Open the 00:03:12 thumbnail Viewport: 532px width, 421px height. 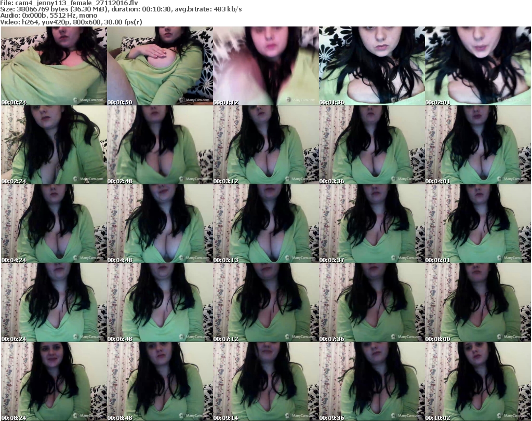pos(266,145)
